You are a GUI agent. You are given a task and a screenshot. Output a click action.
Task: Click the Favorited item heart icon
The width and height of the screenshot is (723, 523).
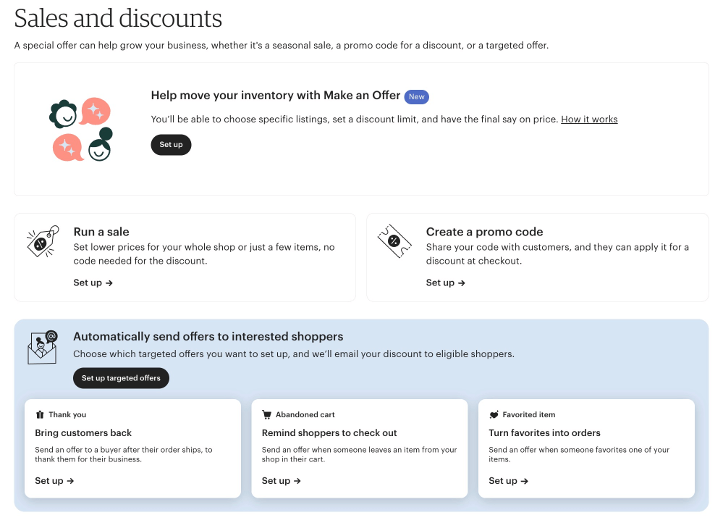(494, 415)
